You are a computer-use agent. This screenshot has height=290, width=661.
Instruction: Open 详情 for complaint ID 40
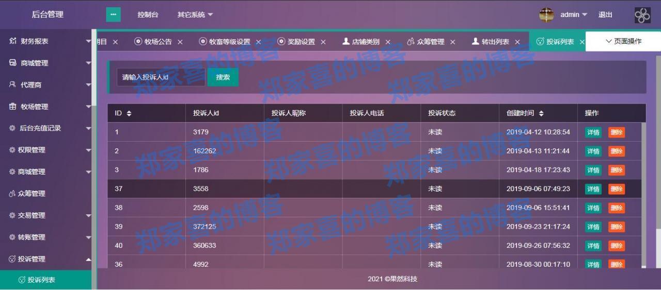593,246
